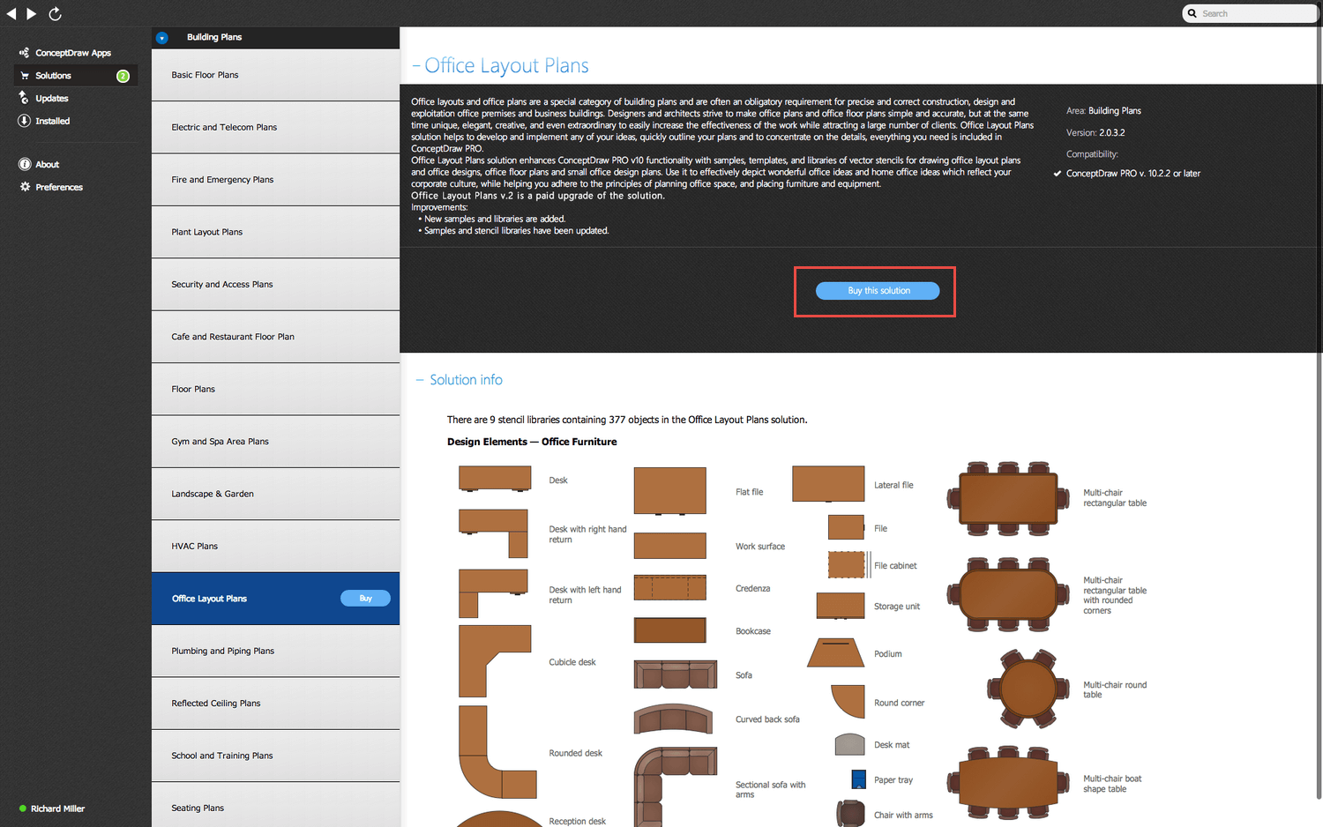
Task: Click the Preferences gear icon
Action: [25, 187]
